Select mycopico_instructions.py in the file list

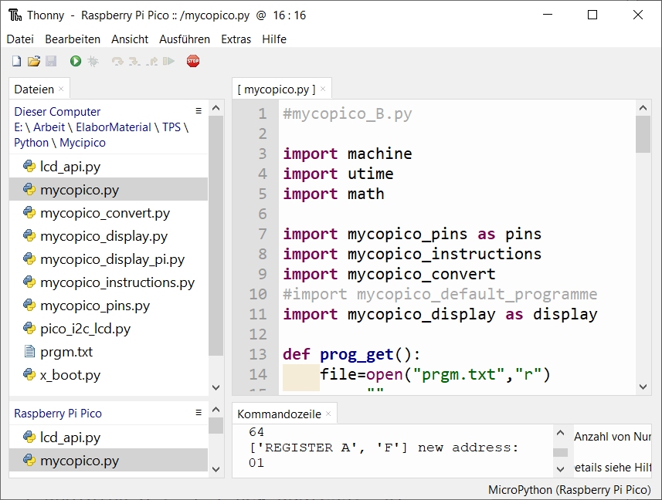(x=117, y=282)
